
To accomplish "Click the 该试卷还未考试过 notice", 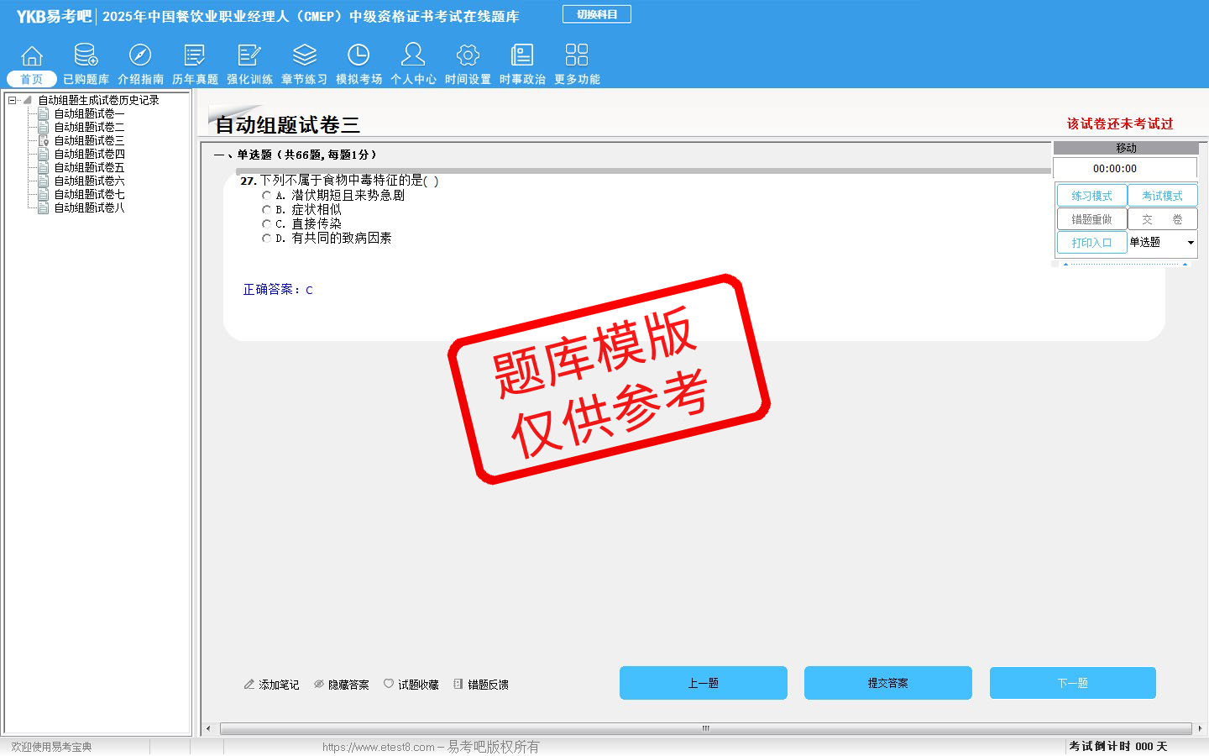I will 1120,123.
